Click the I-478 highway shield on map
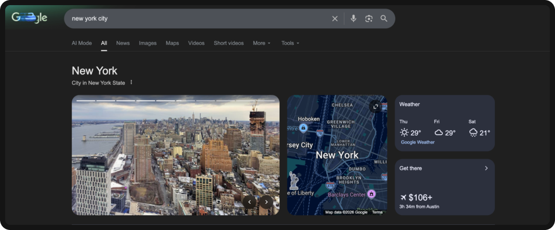 click(330, 185)
